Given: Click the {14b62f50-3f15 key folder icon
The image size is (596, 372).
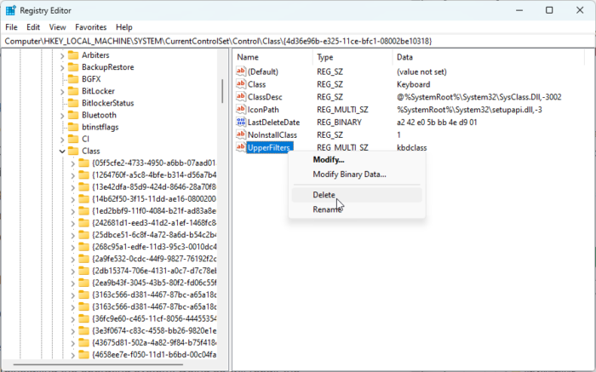Looking at the screenshot, I should [83, 198].
